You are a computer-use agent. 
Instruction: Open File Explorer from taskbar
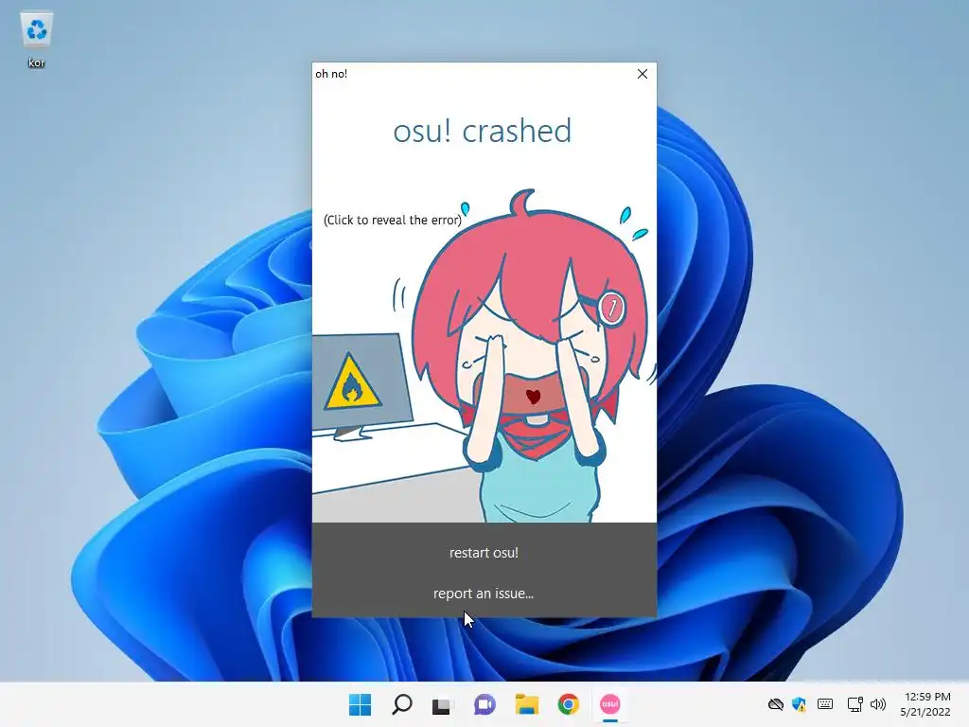coord(526,704)
